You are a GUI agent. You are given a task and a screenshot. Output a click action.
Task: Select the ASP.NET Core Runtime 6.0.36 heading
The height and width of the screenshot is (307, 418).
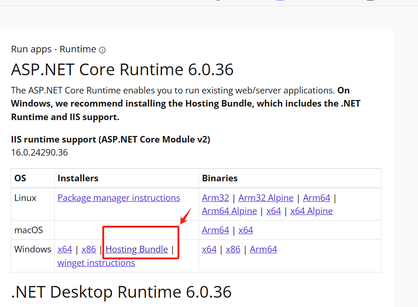(x=122, y=70)
